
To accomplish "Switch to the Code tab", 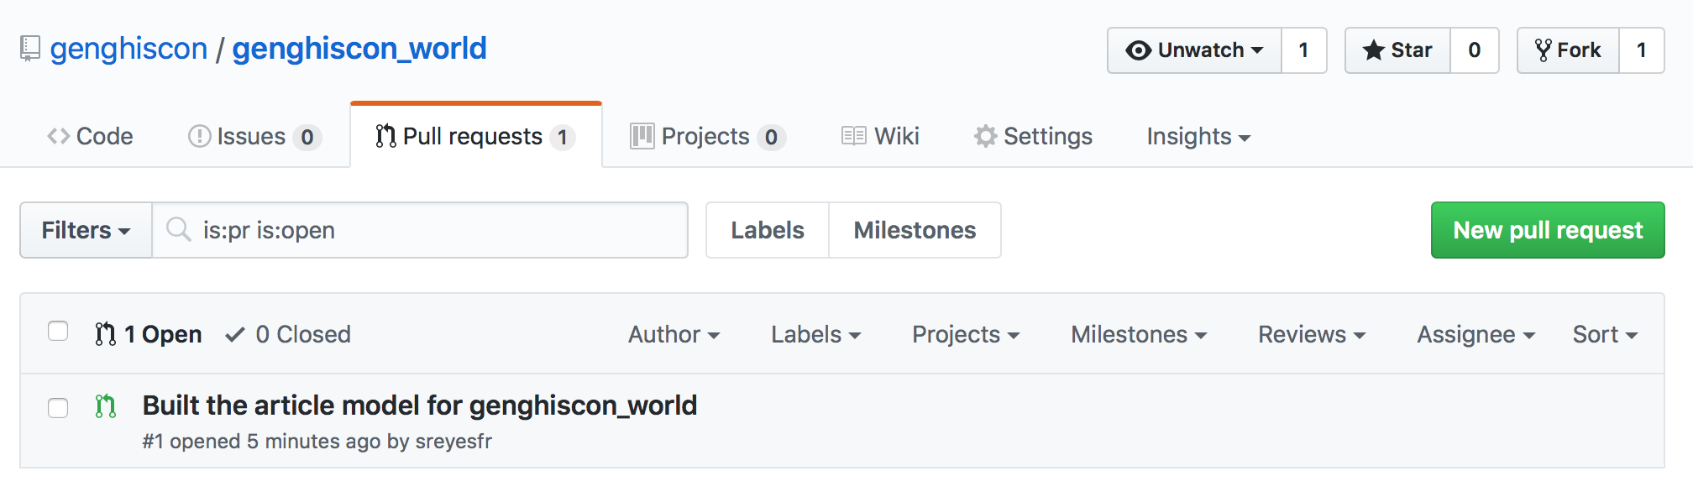I will coord(90,136).
